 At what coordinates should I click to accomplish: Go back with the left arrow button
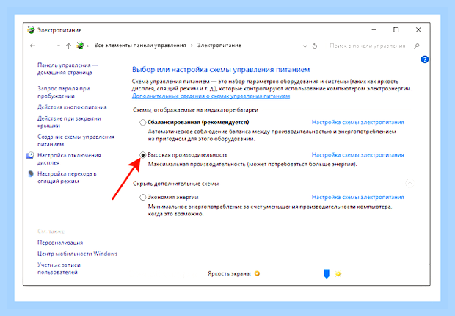point(33,46)
